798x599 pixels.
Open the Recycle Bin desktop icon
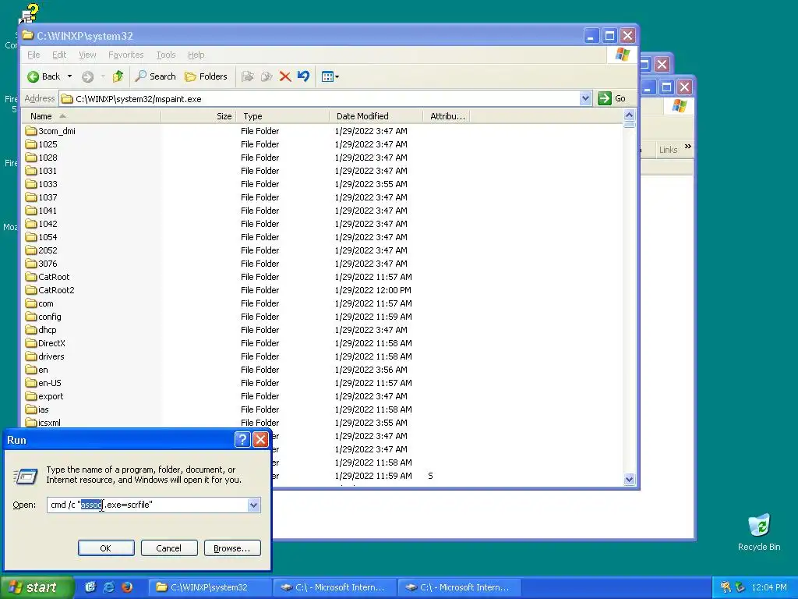pos(759,532)
